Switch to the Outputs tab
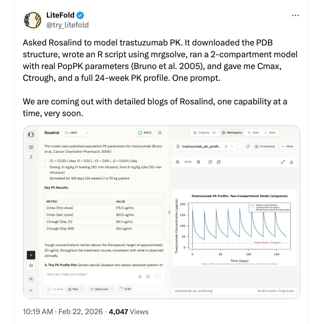Screen dimensions: 322x324 click(204, 133)
